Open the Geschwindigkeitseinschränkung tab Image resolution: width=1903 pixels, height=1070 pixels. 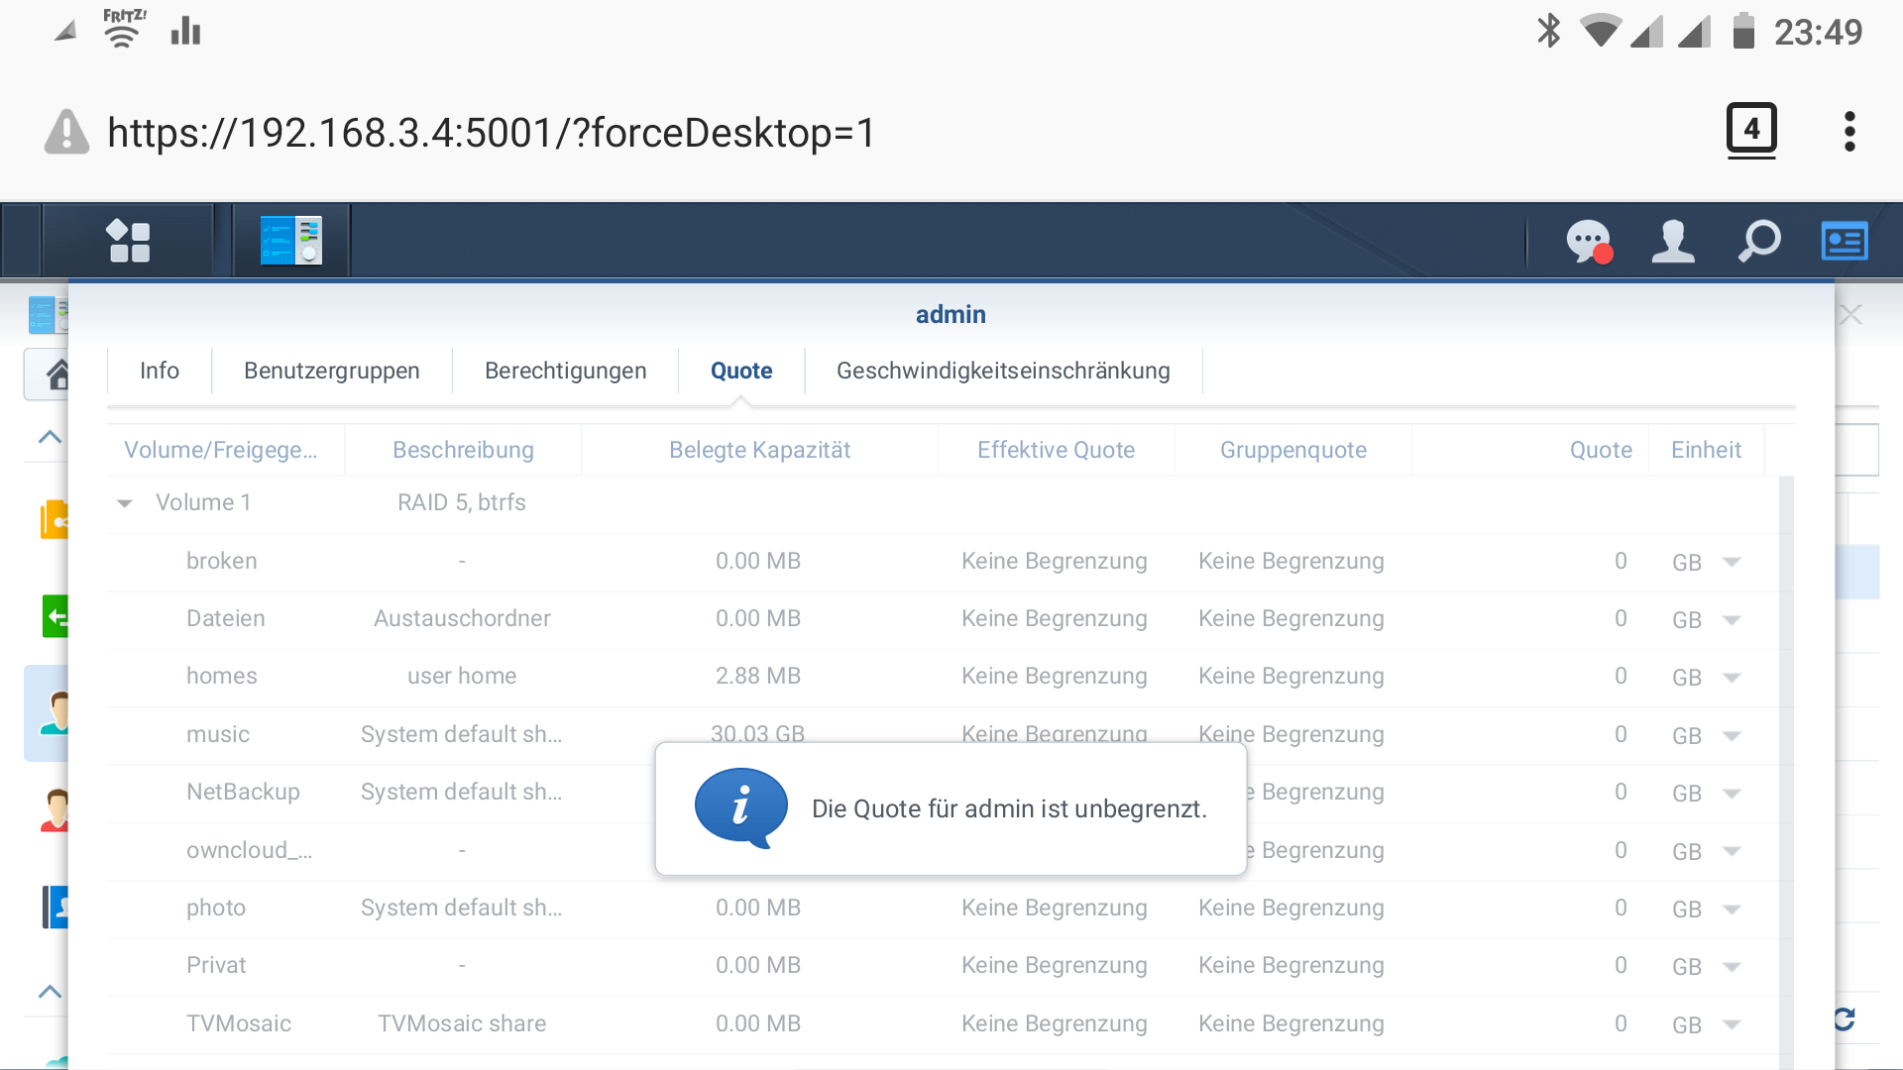pos(1003,371)
